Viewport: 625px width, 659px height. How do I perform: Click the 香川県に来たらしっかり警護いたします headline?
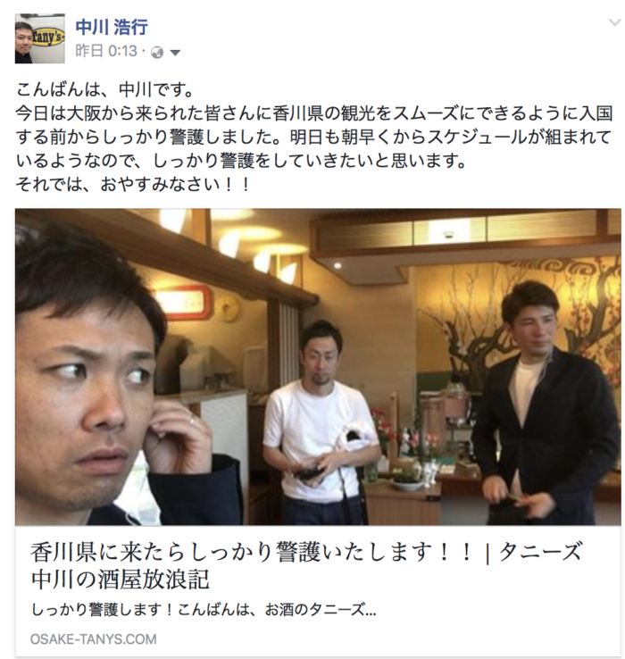(x=252, y=552)
